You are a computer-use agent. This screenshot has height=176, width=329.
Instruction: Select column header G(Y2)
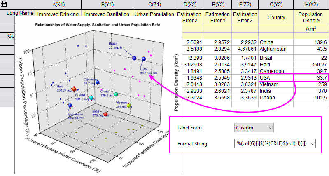276,5
